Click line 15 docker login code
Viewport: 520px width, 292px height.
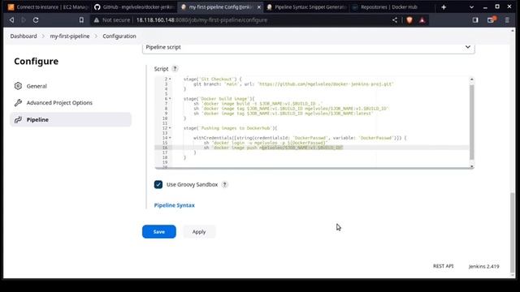pos(266,143)
